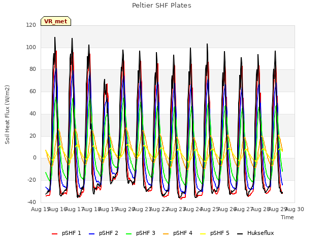Click the 20 y-axis tick label
The image size is (325, 243).
tap(32, 136)
